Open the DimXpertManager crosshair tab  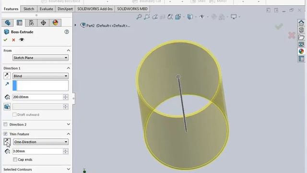coord(43,23)
